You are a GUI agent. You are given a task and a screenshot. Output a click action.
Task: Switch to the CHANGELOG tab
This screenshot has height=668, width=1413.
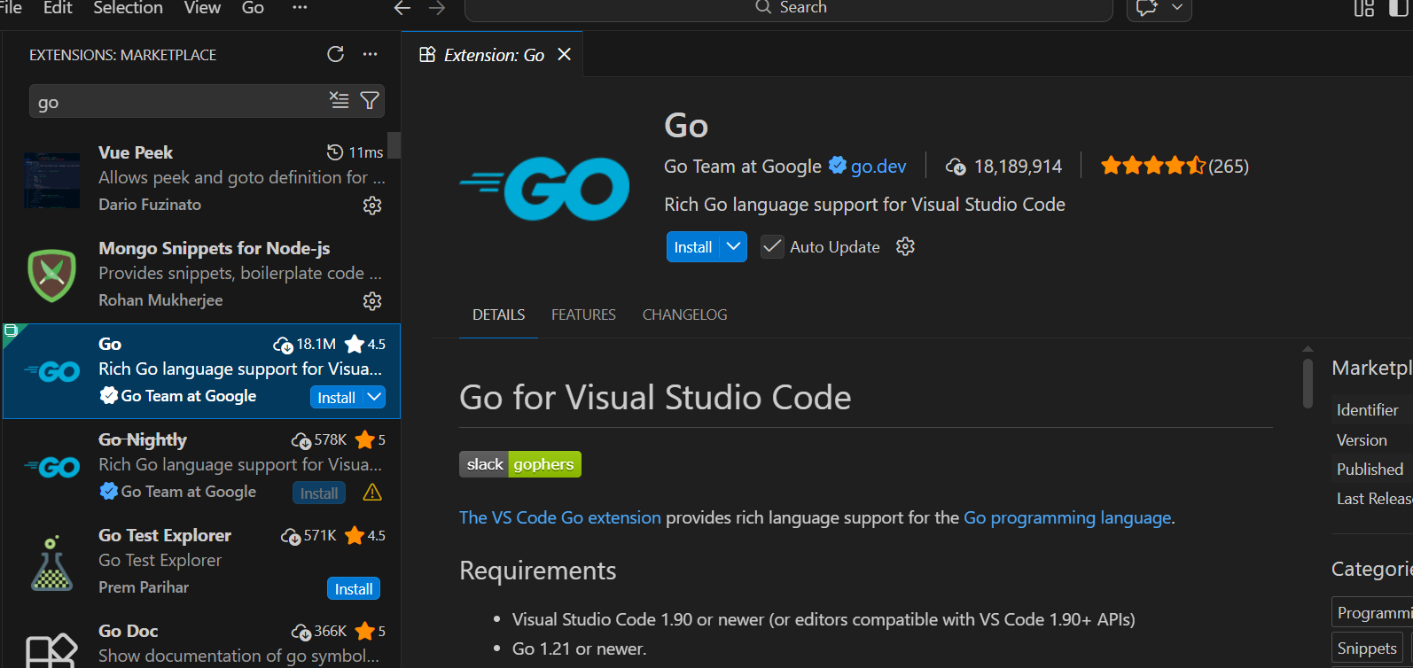pyautogui.click(x=684, y=315)
